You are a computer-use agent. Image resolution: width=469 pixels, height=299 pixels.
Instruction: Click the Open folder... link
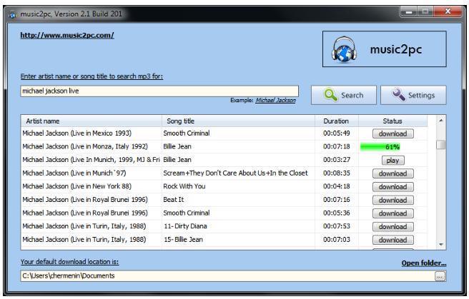[424, 263]
